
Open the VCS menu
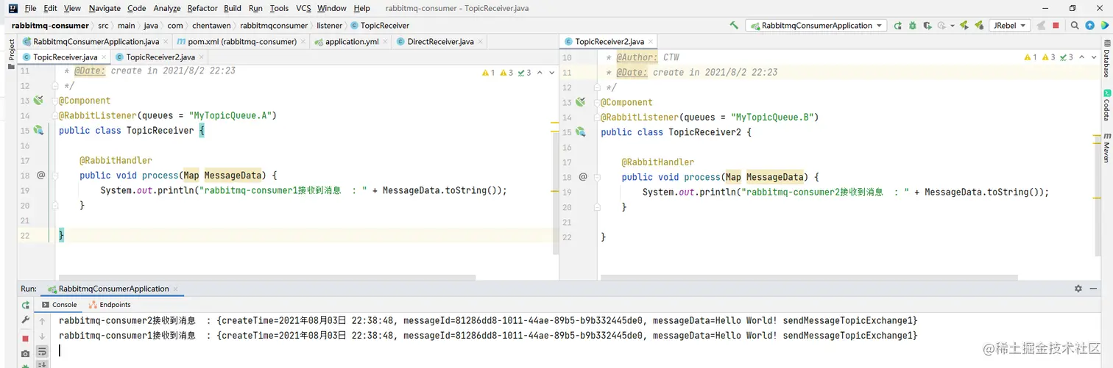tap(303, 8)
